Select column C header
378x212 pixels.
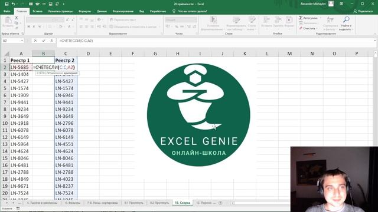(x=66, y=54)
